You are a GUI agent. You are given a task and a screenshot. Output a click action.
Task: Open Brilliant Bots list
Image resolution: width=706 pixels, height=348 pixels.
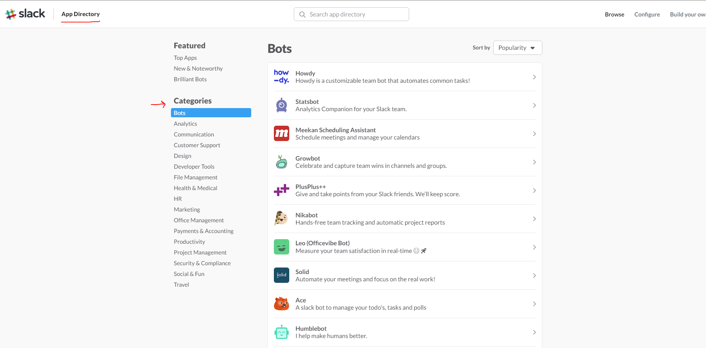tap(190, 79)
